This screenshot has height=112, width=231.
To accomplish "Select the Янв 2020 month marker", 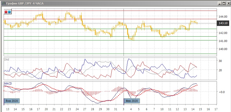I will (x=12, y=101).
